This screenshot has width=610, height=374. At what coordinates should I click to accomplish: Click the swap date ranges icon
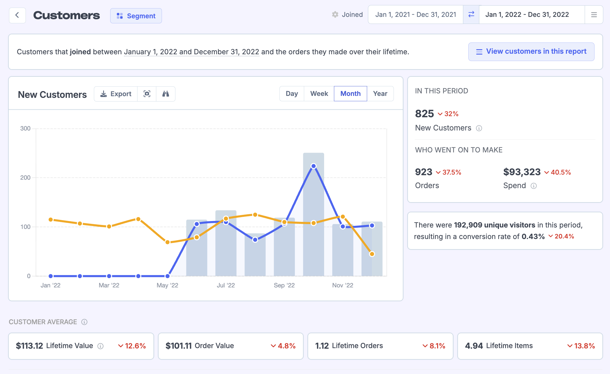(x=471, y=15)
